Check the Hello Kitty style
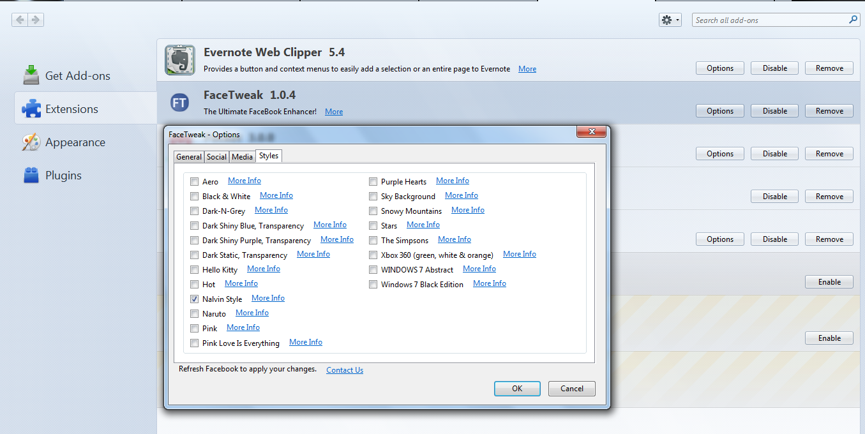Viewport: 865px width, 434px height. (x=194, y=270)
